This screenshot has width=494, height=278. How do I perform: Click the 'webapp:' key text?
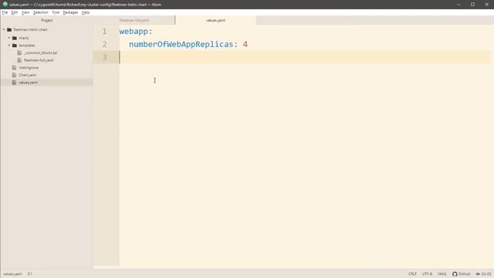(136, 32)
